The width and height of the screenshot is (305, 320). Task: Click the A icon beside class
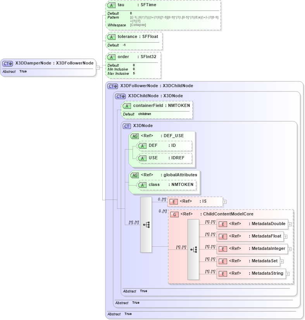[x=142, y=185]
